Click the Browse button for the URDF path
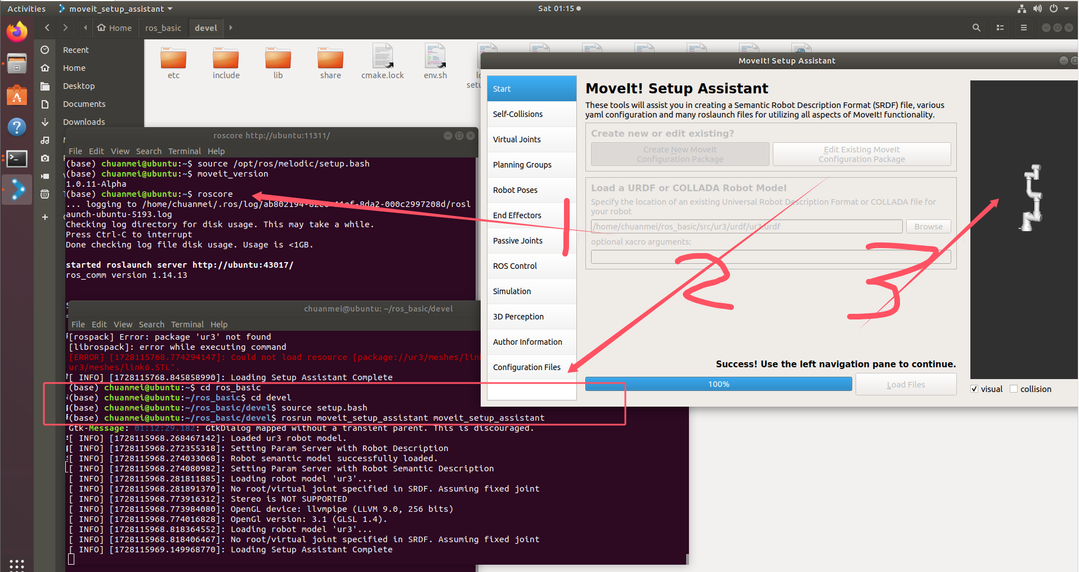This screenshot has height=572, width=1079. pos(928,226)
